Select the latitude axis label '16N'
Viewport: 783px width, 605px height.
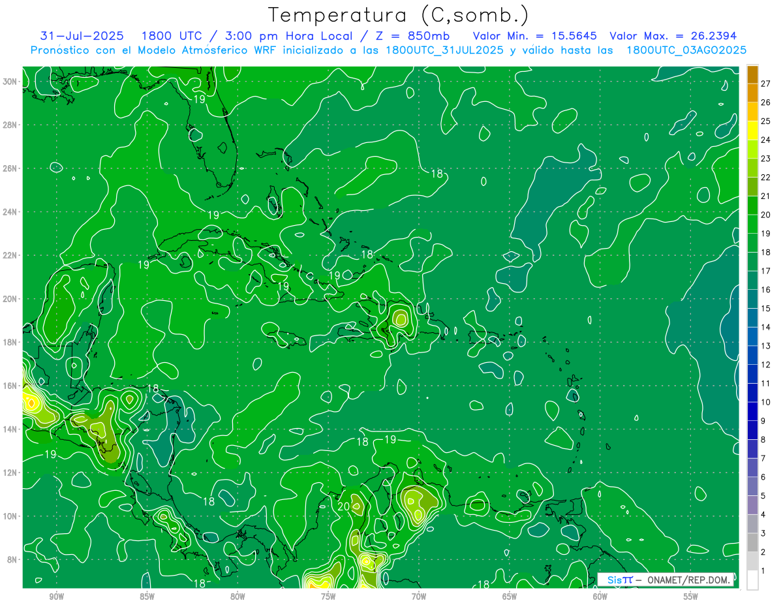coord(10,386)
